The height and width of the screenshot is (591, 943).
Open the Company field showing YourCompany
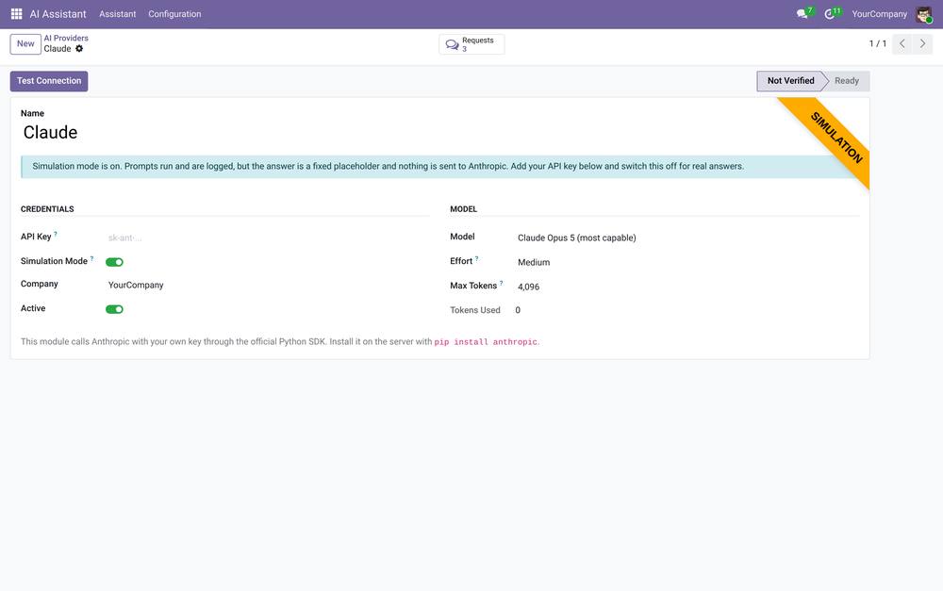pyautogui.click(x=268, y=285)
